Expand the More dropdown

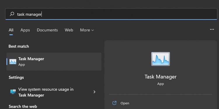tap(87, 30)
